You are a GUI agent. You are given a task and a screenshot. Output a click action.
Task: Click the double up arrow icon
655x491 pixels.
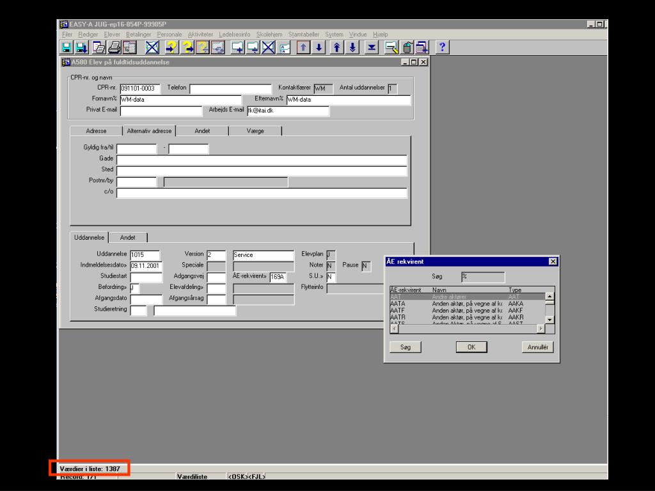pos(337,47)
